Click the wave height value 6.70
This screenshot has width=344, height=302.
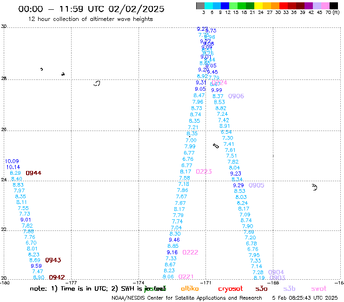(31, 243)
